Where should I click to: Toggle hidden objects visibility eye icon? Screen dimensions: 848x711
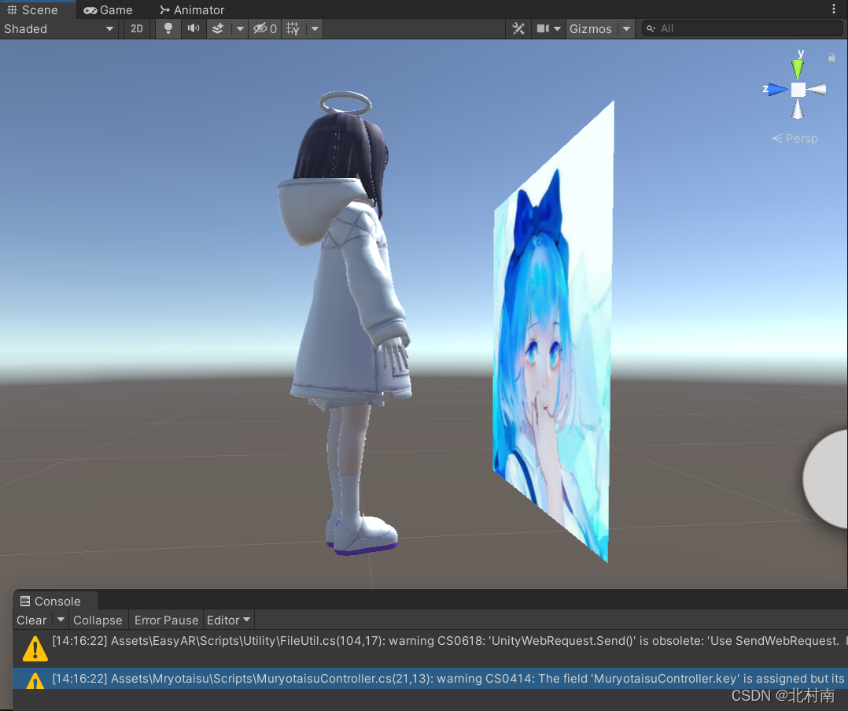click(x=265, y=28)
